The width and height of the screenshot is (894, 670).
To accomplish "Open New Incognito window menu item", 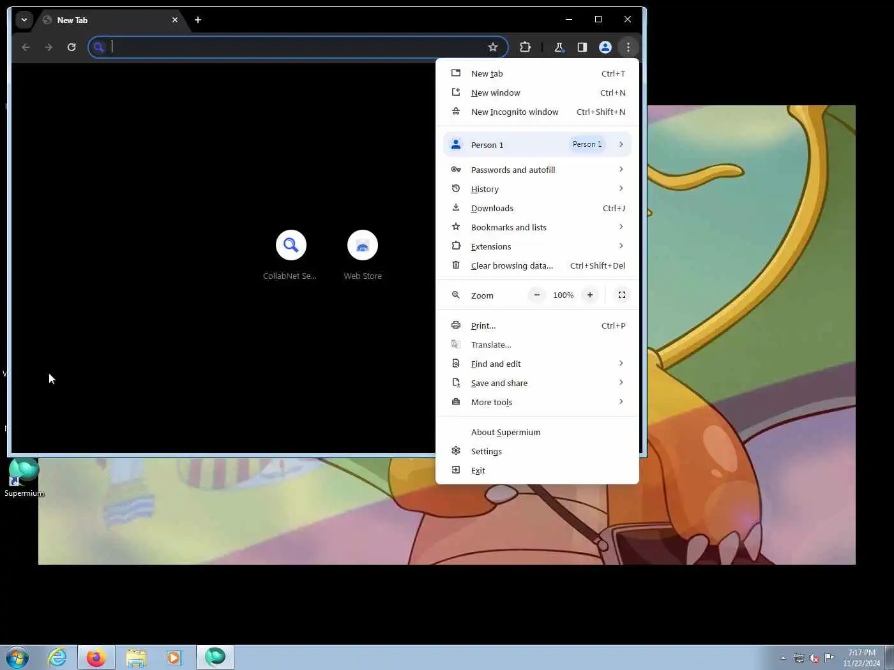I will tap(537, 112).
